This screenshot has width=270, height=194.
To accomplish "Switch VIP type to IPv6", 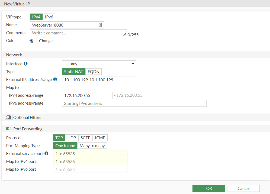I will (49, 17).
